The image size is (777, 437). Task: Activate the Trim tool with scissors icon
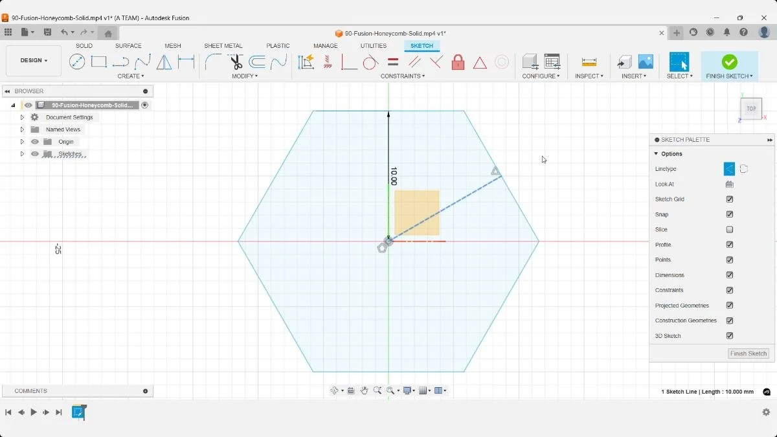[x=234, y=62]
